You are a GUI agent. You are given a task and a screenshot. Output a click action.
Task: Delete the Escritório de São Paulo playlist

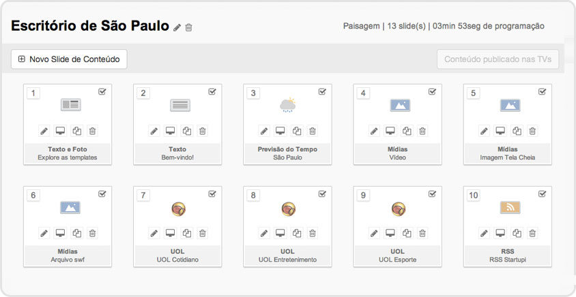coord(189,27)
